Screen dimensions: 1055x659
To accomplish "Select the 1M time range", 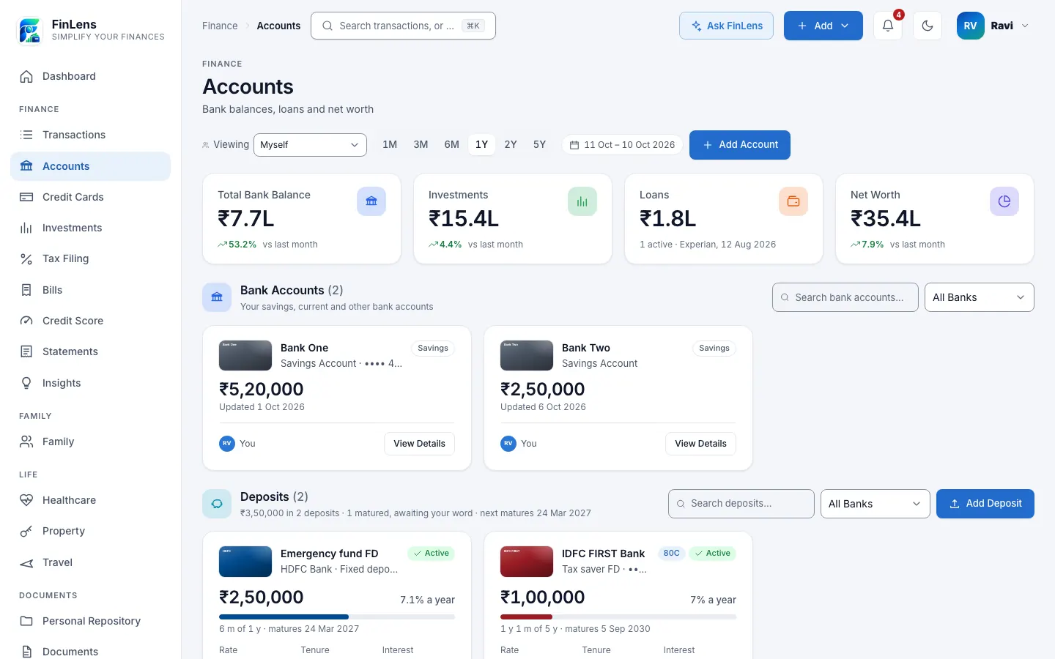I will (390, 145).
